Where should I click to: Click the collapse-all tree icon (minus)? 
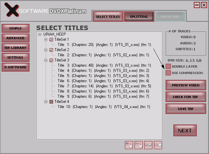tap(138, 145)
